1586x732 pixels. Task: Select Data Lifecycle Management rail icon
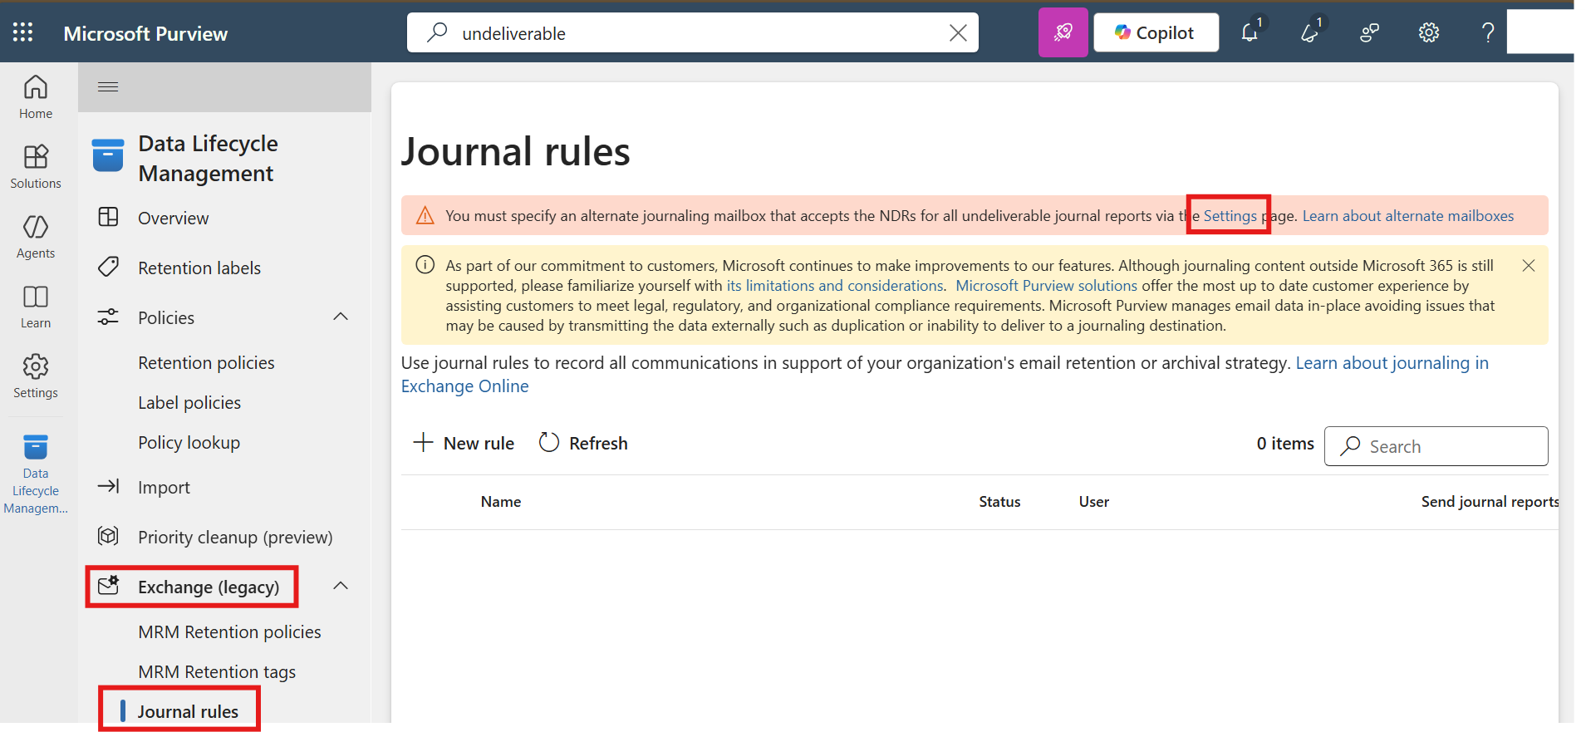coord(36,474)
